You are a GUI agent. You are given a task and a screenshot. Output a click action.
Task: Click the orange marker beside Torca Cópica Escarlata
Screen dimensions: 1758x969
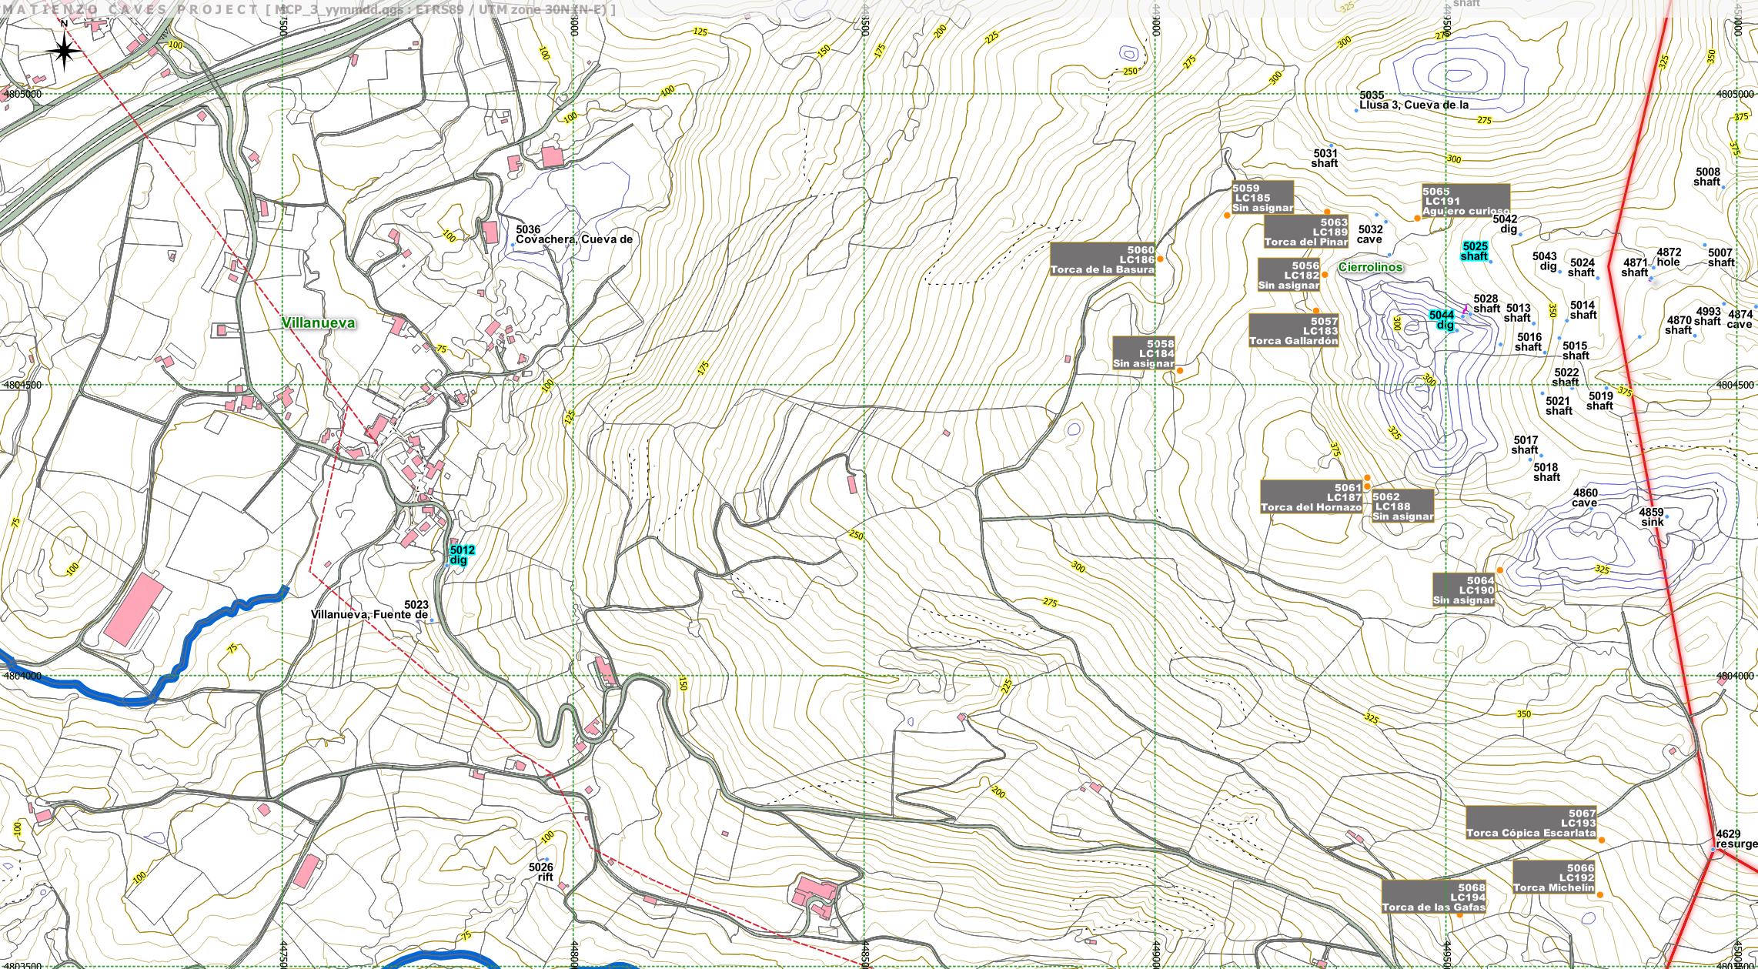point(1602,840)
